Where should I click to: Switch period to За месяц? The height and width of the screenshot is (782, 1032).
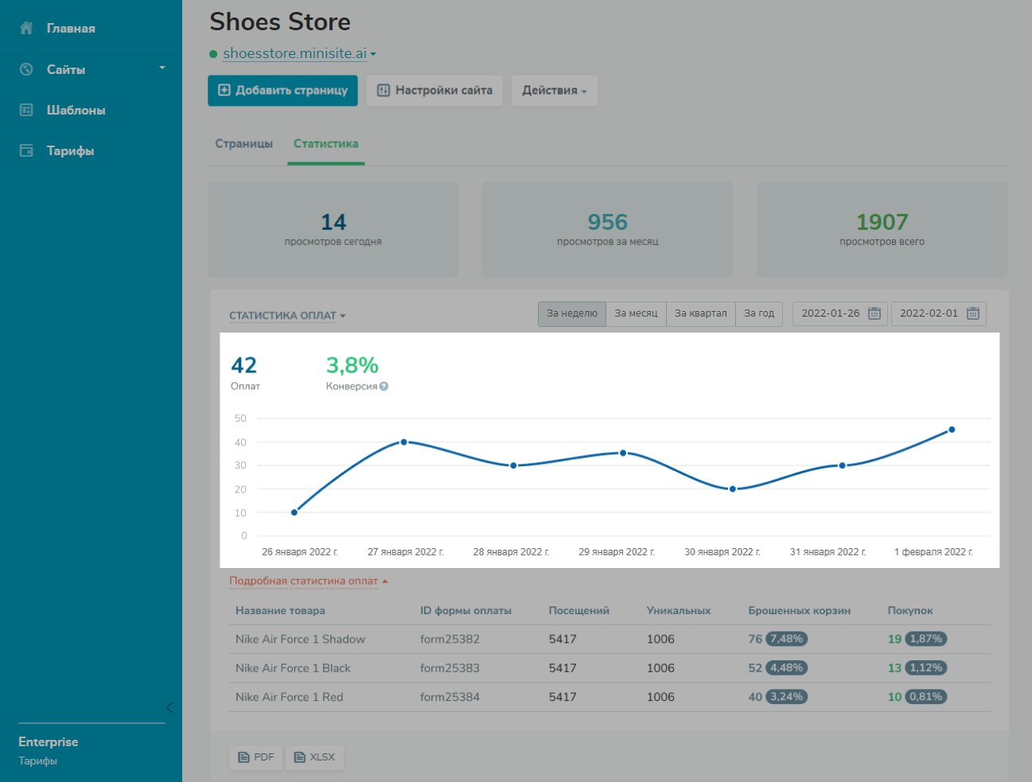636,313
